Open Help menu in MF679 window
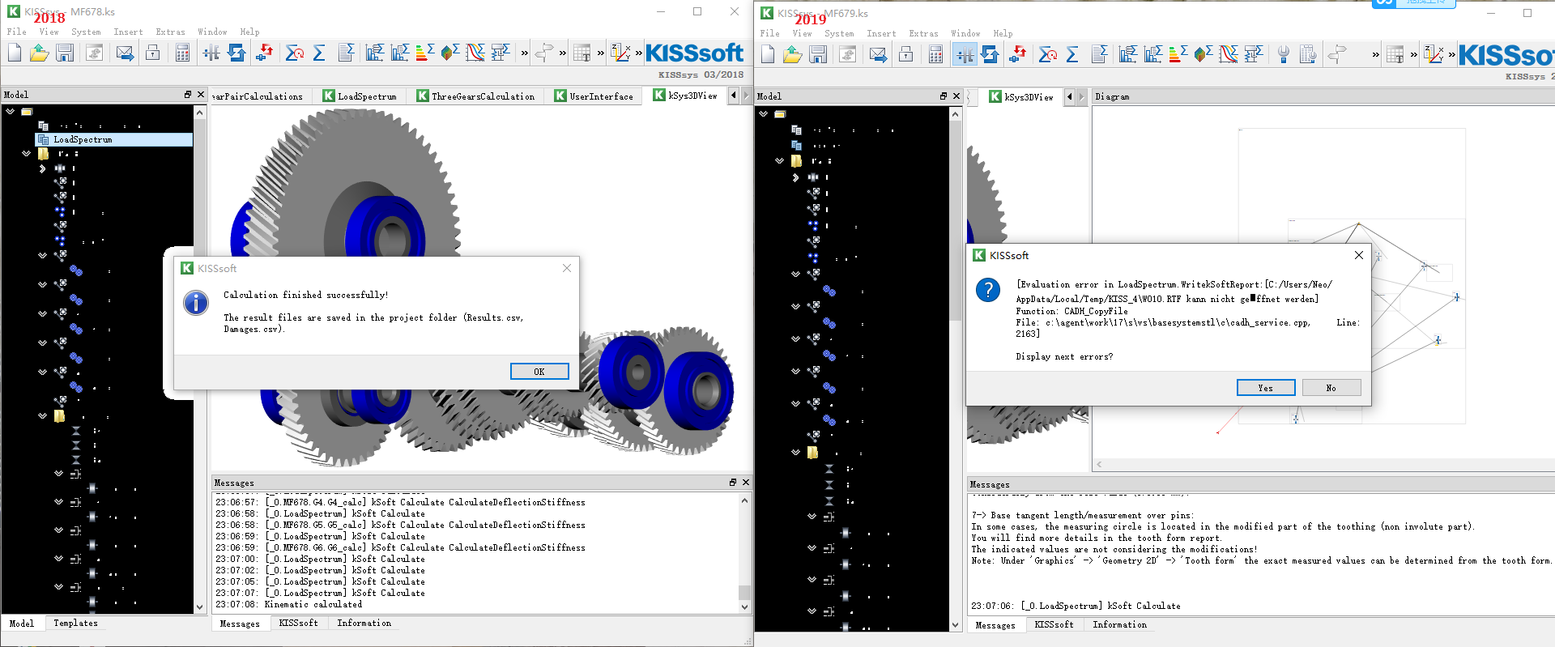The image size is (1555, 647). tap(1003, 34)
